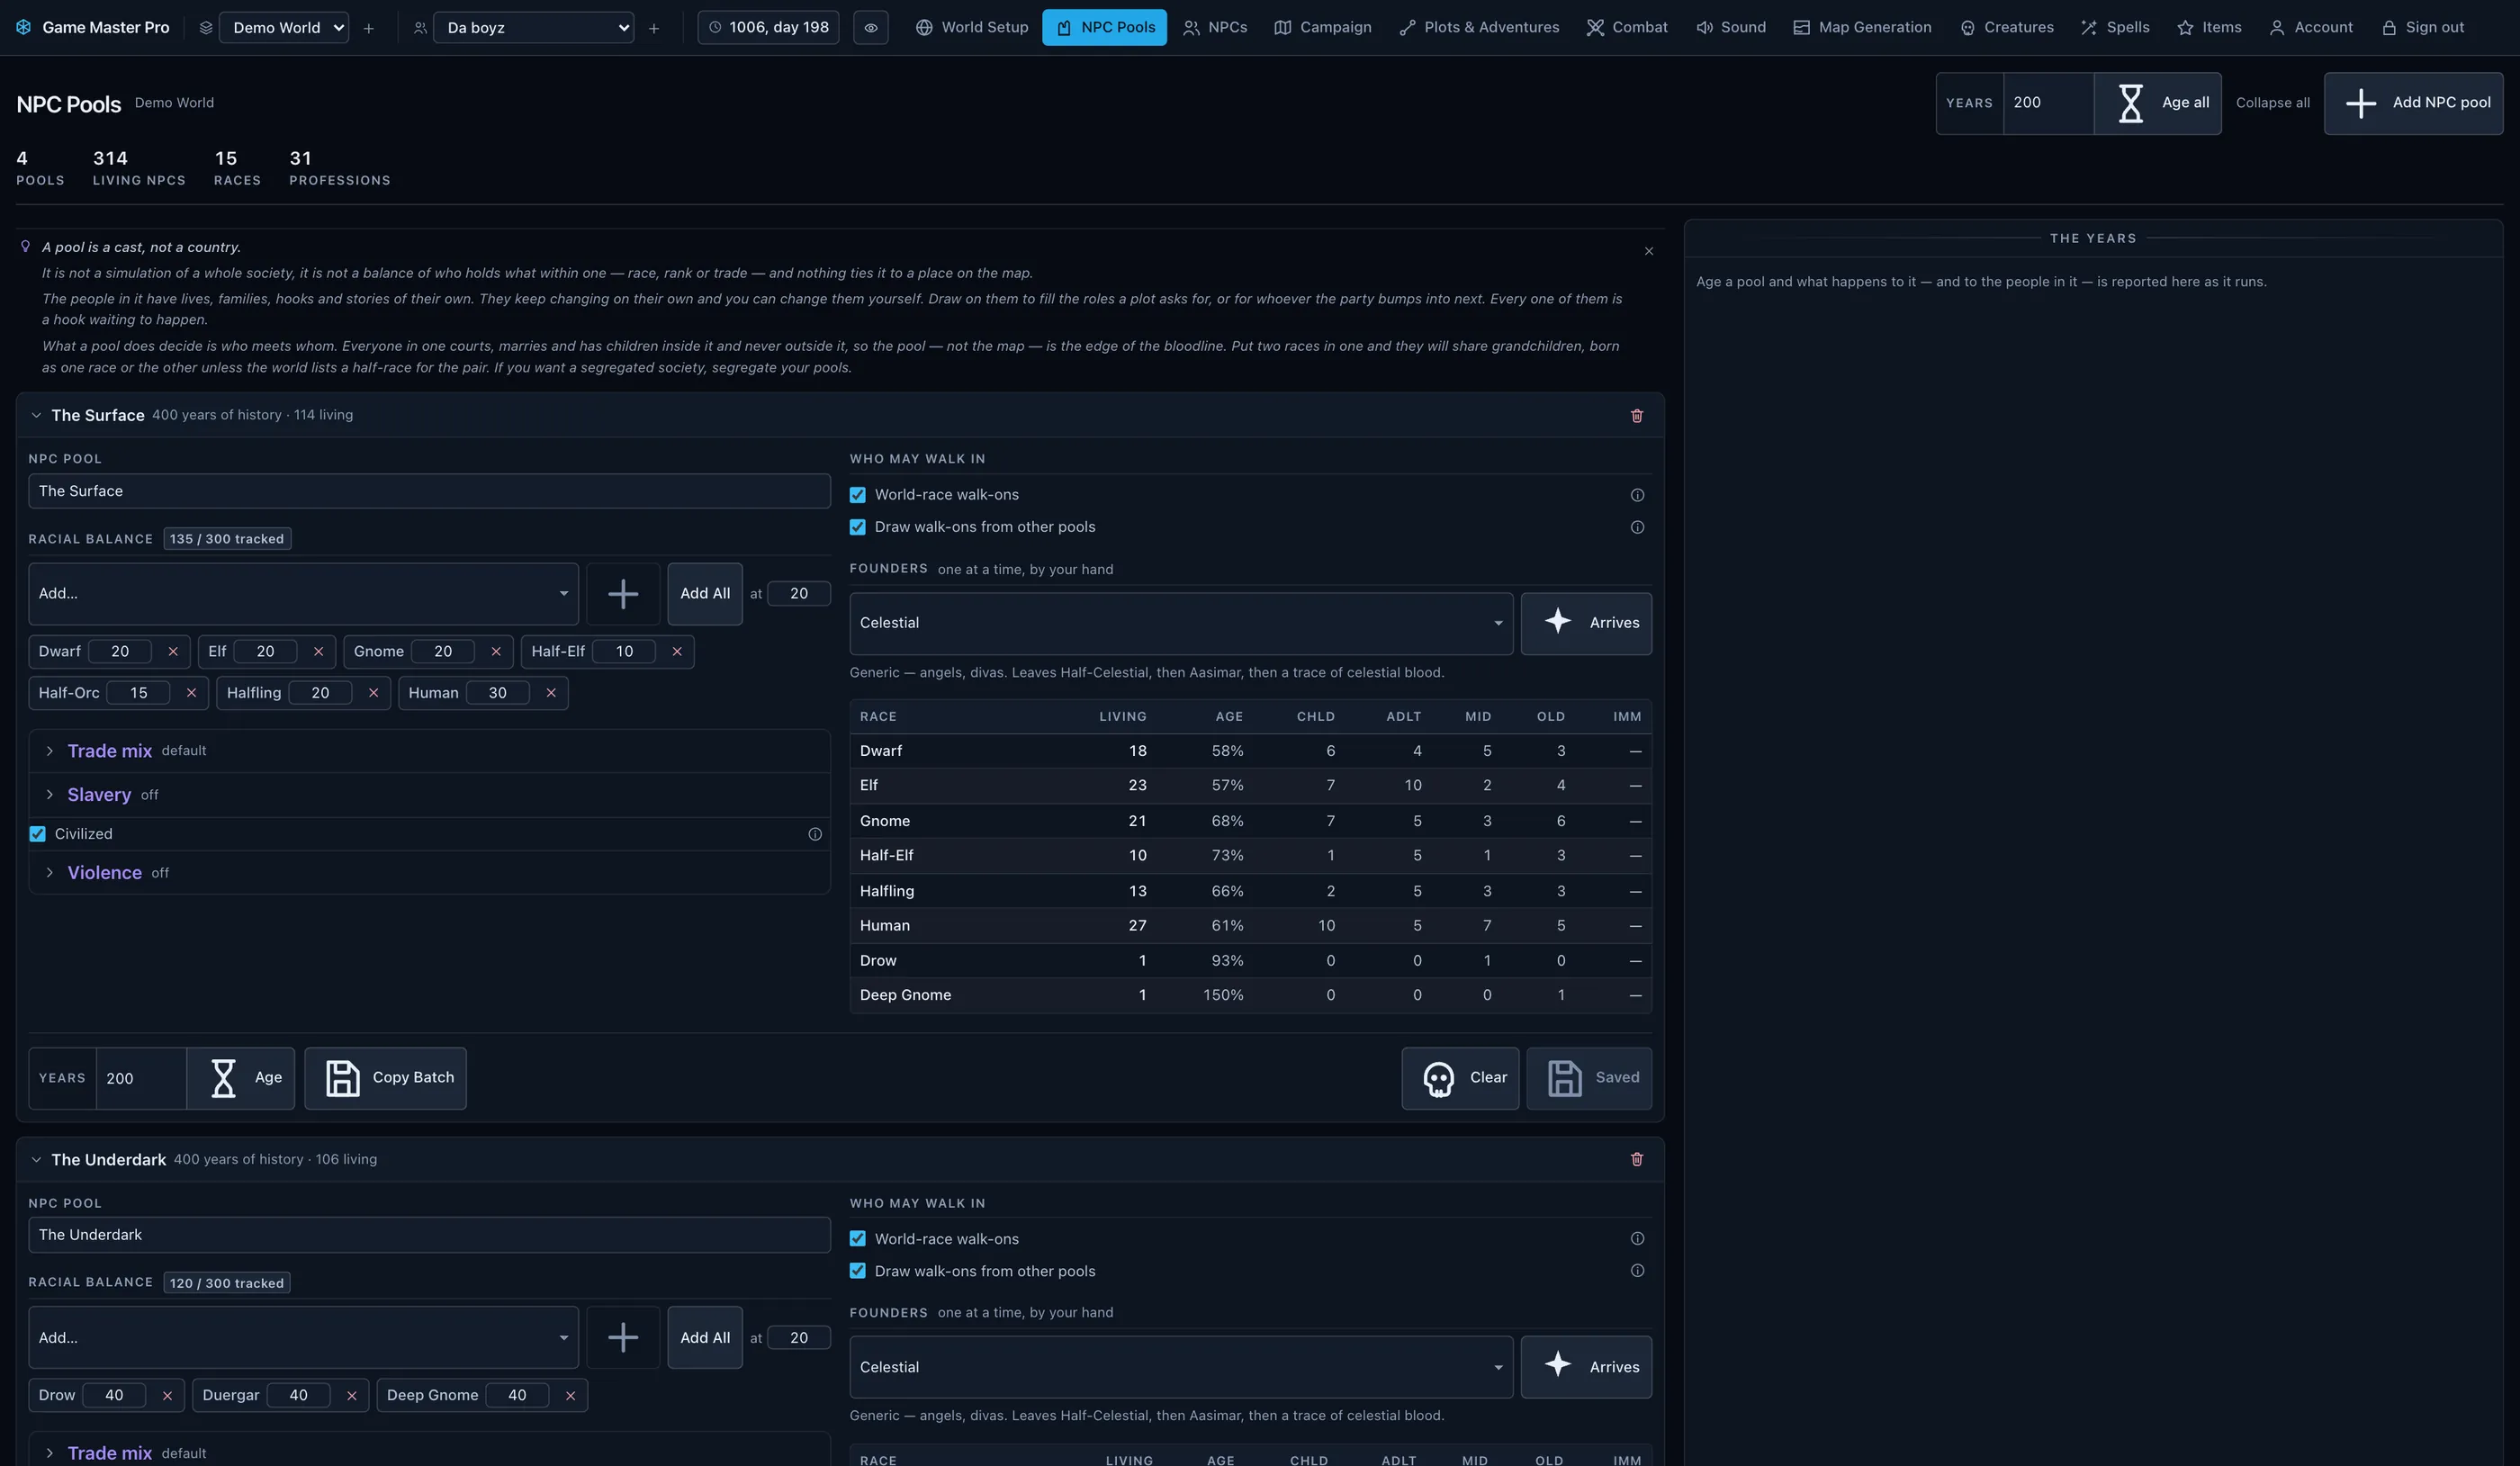This screenshot has height=1466, width=2520.
Task: Show info for Surface draw walk-ons option
Action: (x=1637, y=527)
